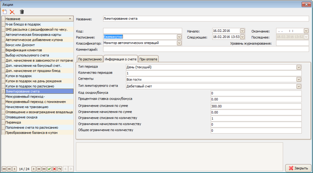Viewport: 313px width, 173px height.
Task: Go to the next record arrow
Action: pos(34,169)
